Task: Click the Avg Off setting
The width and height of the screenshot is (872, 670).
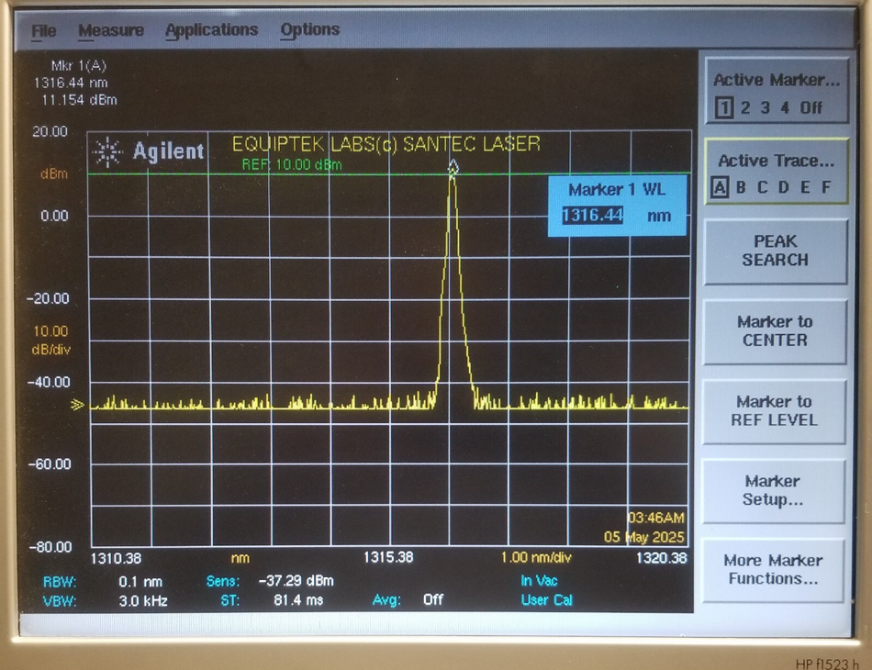Action: tap(432, 599)
